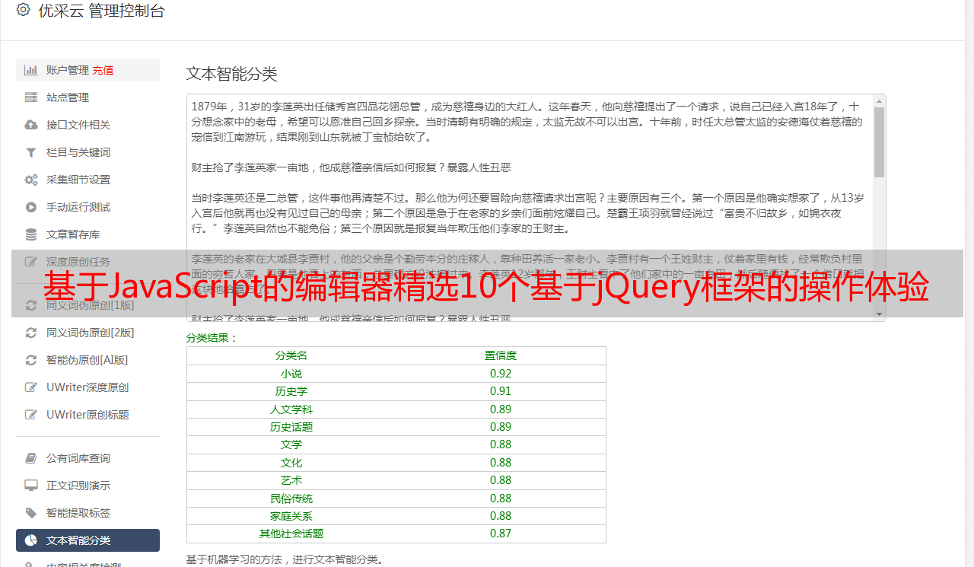Viewport: 974px width, 567px height.
Task: Click the 小说 category cell
Action: pyautogui.click(x=291, y=374)
